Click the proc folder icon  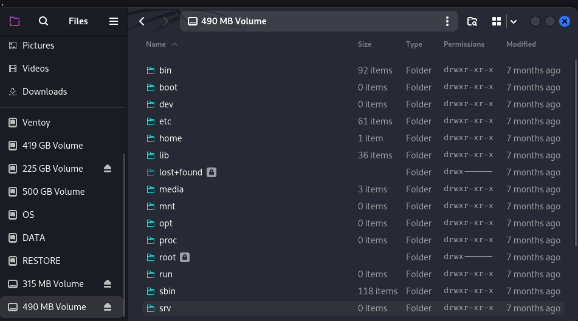point(150,240)
